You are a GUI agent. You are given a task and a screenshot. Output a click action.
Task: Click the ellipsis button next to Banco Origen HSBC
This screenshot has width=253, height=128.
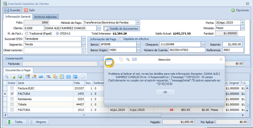pos(139,50)
